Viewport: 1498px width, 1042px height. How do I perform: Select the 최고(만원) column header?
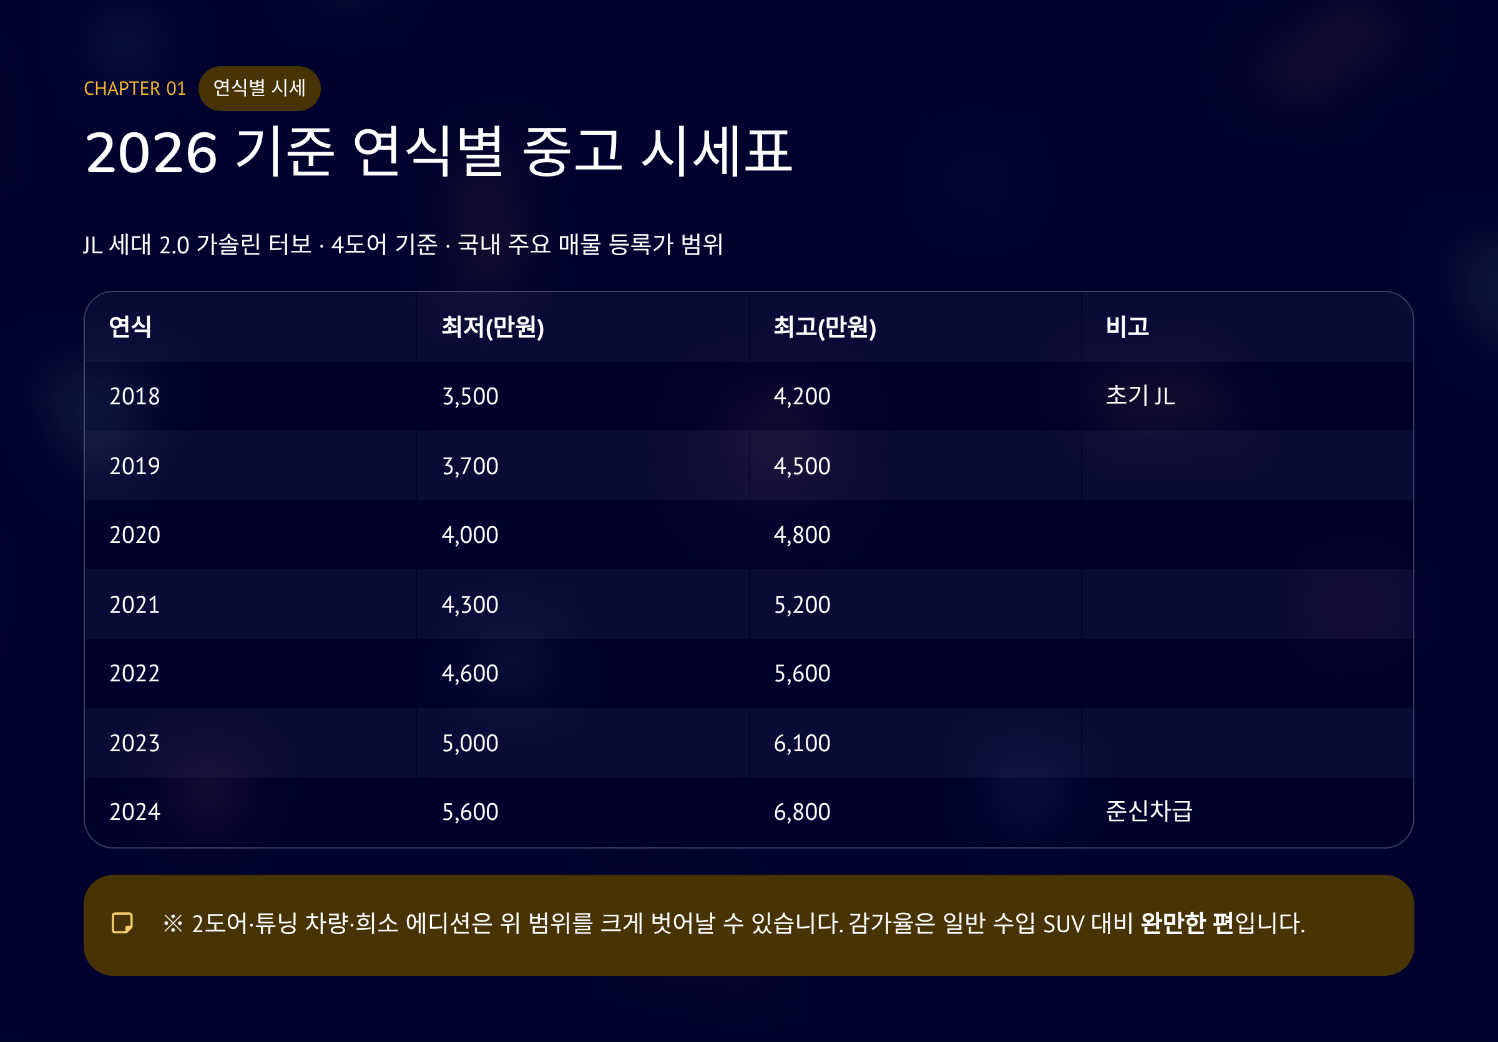pyautogui.click(x=824, y=327)
